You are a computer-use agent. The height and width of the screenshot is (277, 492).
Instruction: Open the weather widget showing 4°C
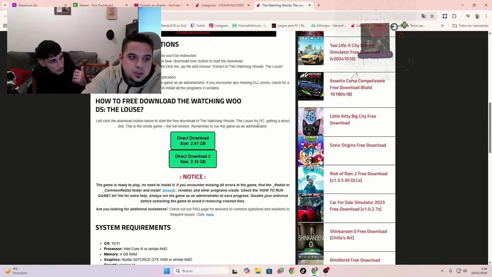pos(15,271)
